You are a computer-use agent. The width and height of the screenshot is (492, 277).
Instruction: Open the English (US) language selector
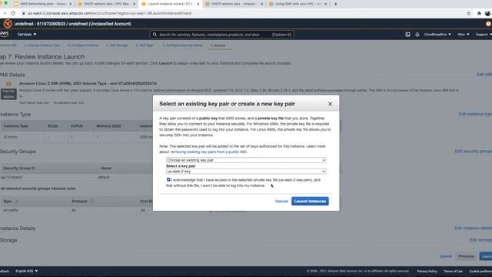tap(27, 271)
